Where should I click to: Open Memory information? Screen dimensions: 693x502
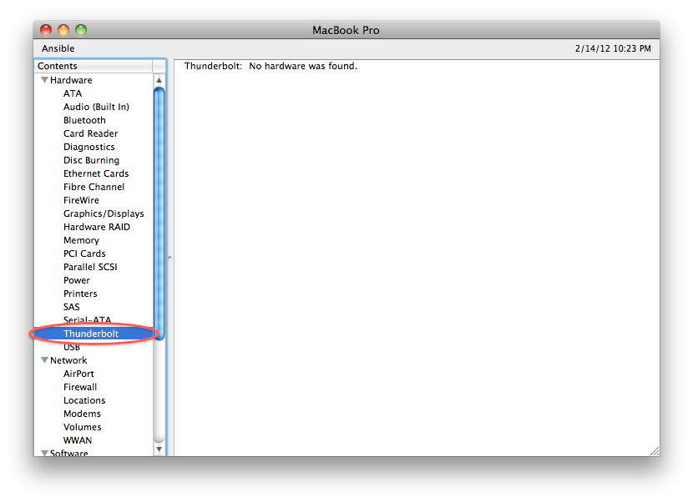[81, 240]
